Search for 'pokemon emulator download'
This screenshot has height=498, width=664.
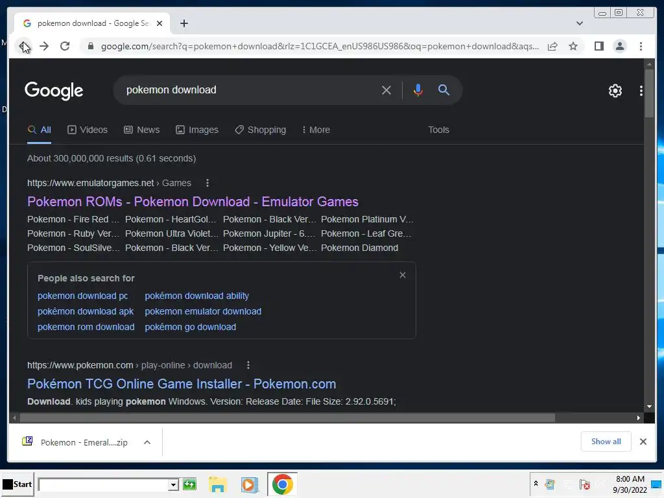[x=203, y=311]
